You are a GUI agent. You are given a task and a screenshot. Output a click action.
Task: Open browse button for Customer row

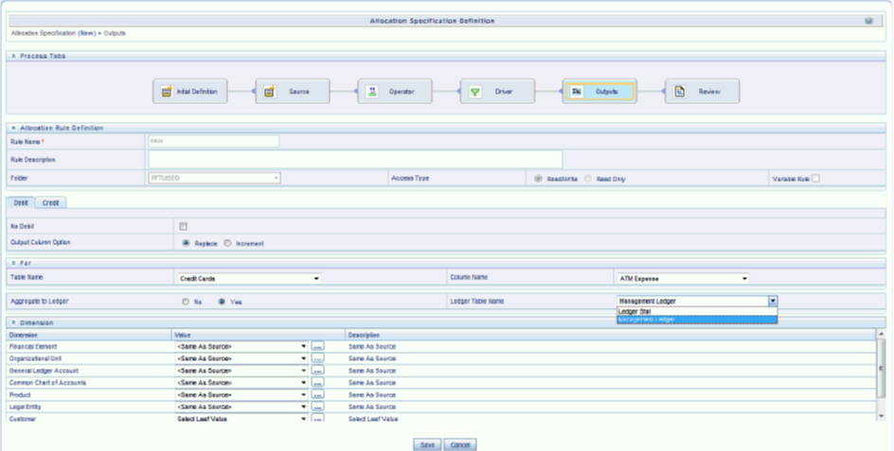click(317, 418)
